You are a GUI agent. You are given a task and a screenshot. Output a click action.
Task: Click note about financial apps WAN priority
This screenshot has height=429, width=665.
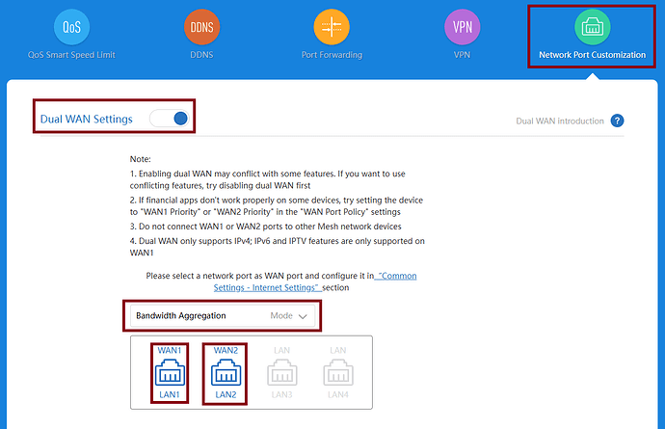pos(277,205)
